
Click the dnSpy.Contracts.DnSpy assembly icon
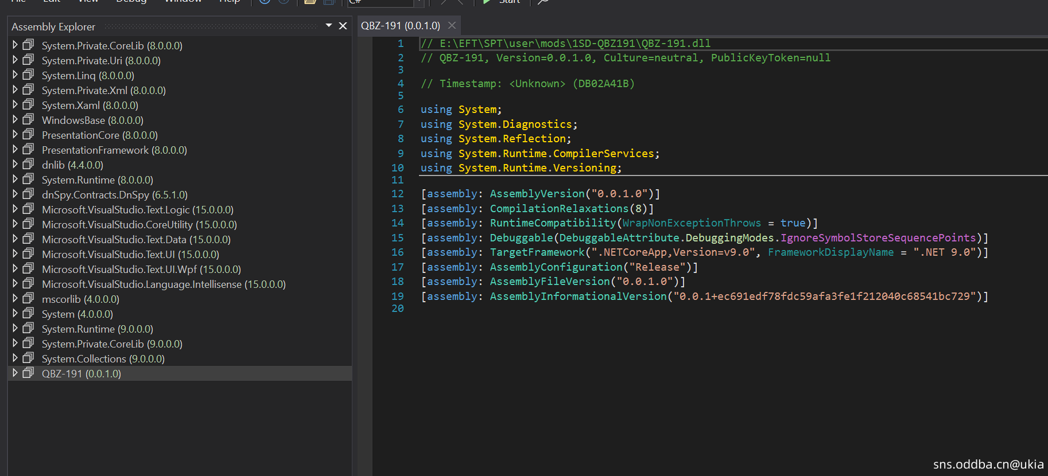coord(28,194)
